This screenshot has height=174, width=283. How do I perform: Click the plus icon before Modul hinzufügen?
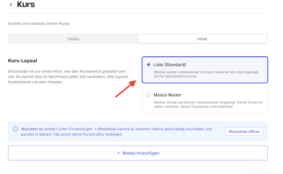[x=118, y=153]
